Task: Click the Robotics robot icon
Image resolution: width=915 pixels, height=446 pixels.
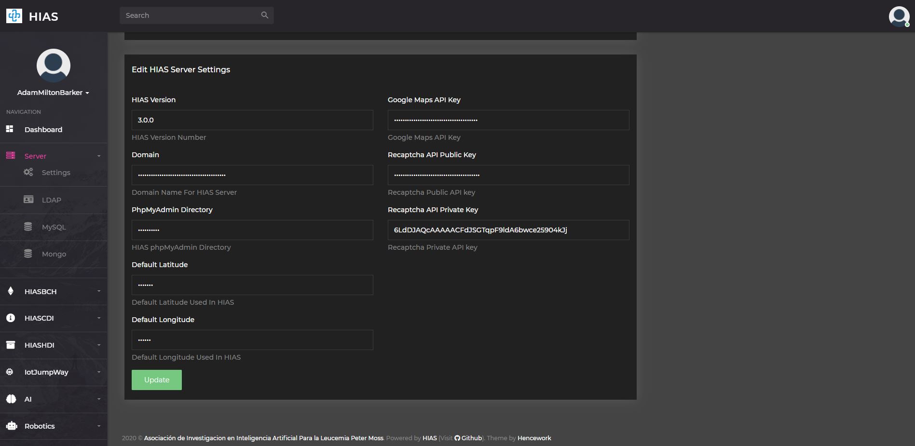Action: pos(12,426)
